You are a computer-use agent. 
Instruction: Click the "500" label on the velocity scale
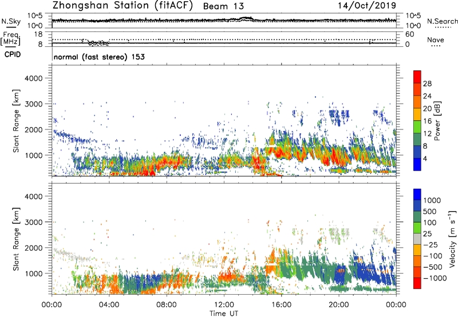pyautogui.click(x=430, y=212)
